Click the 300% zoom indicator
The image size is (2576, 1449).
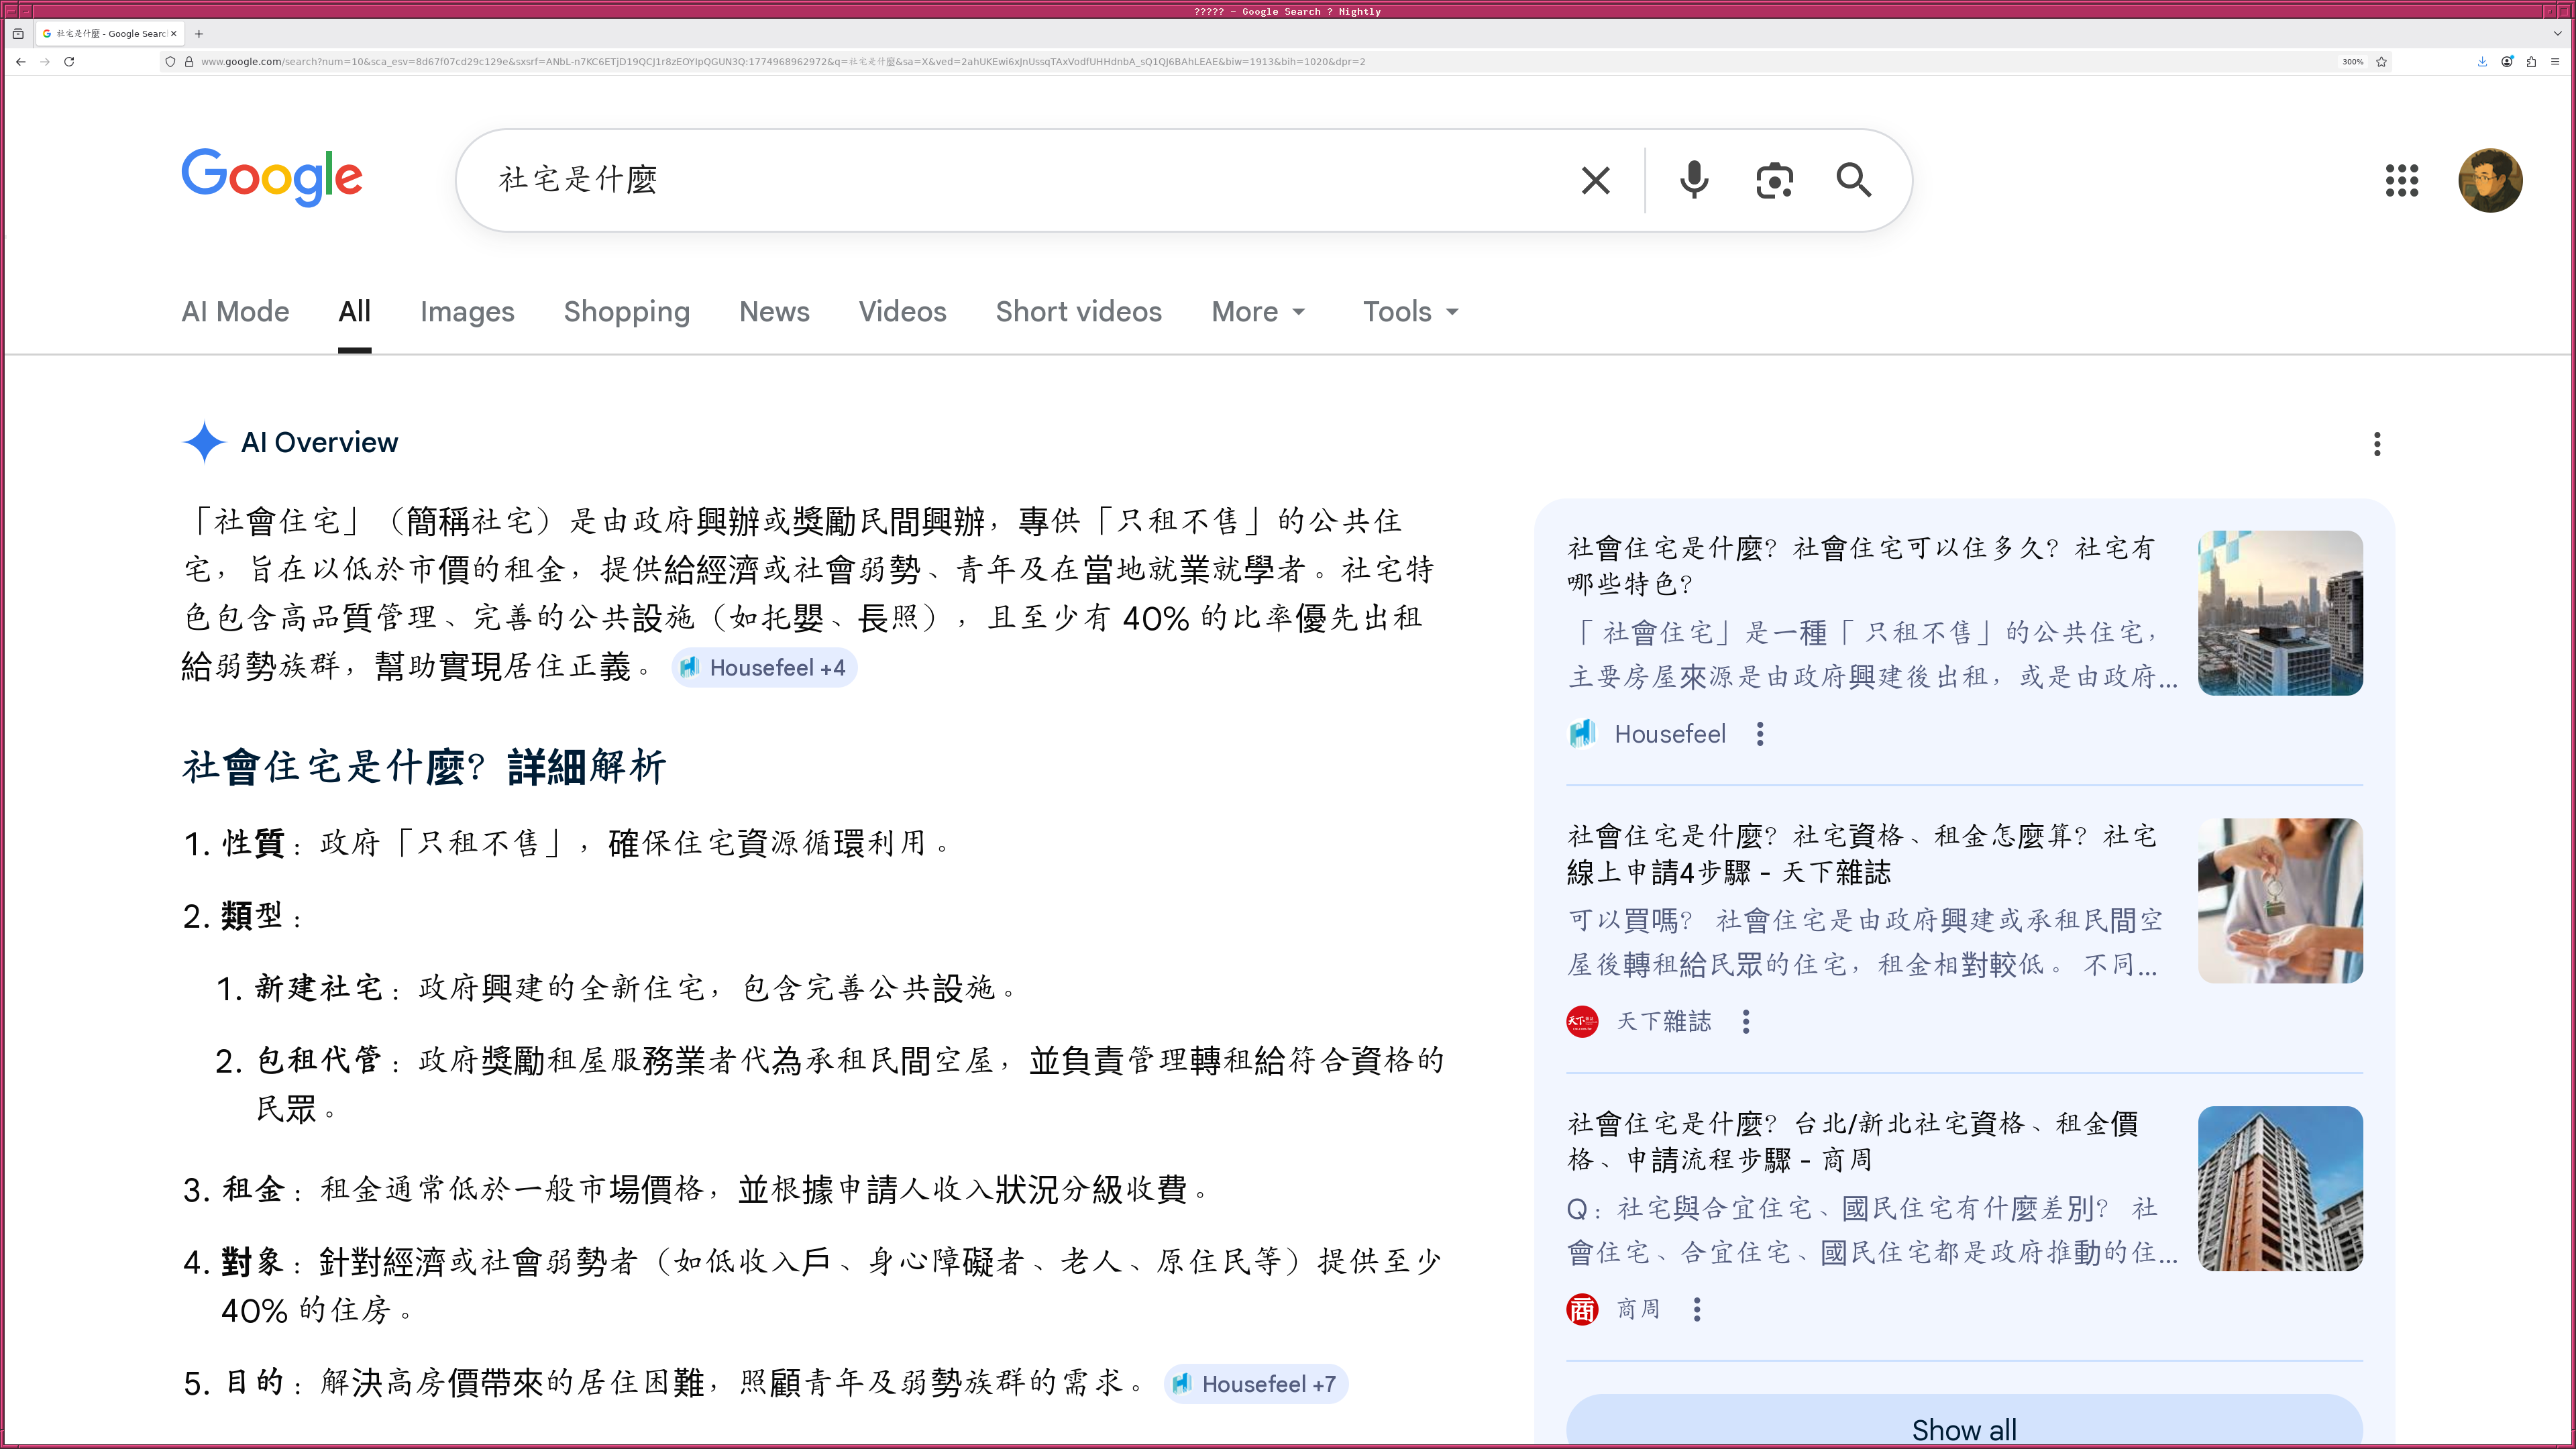[2352, 61]
